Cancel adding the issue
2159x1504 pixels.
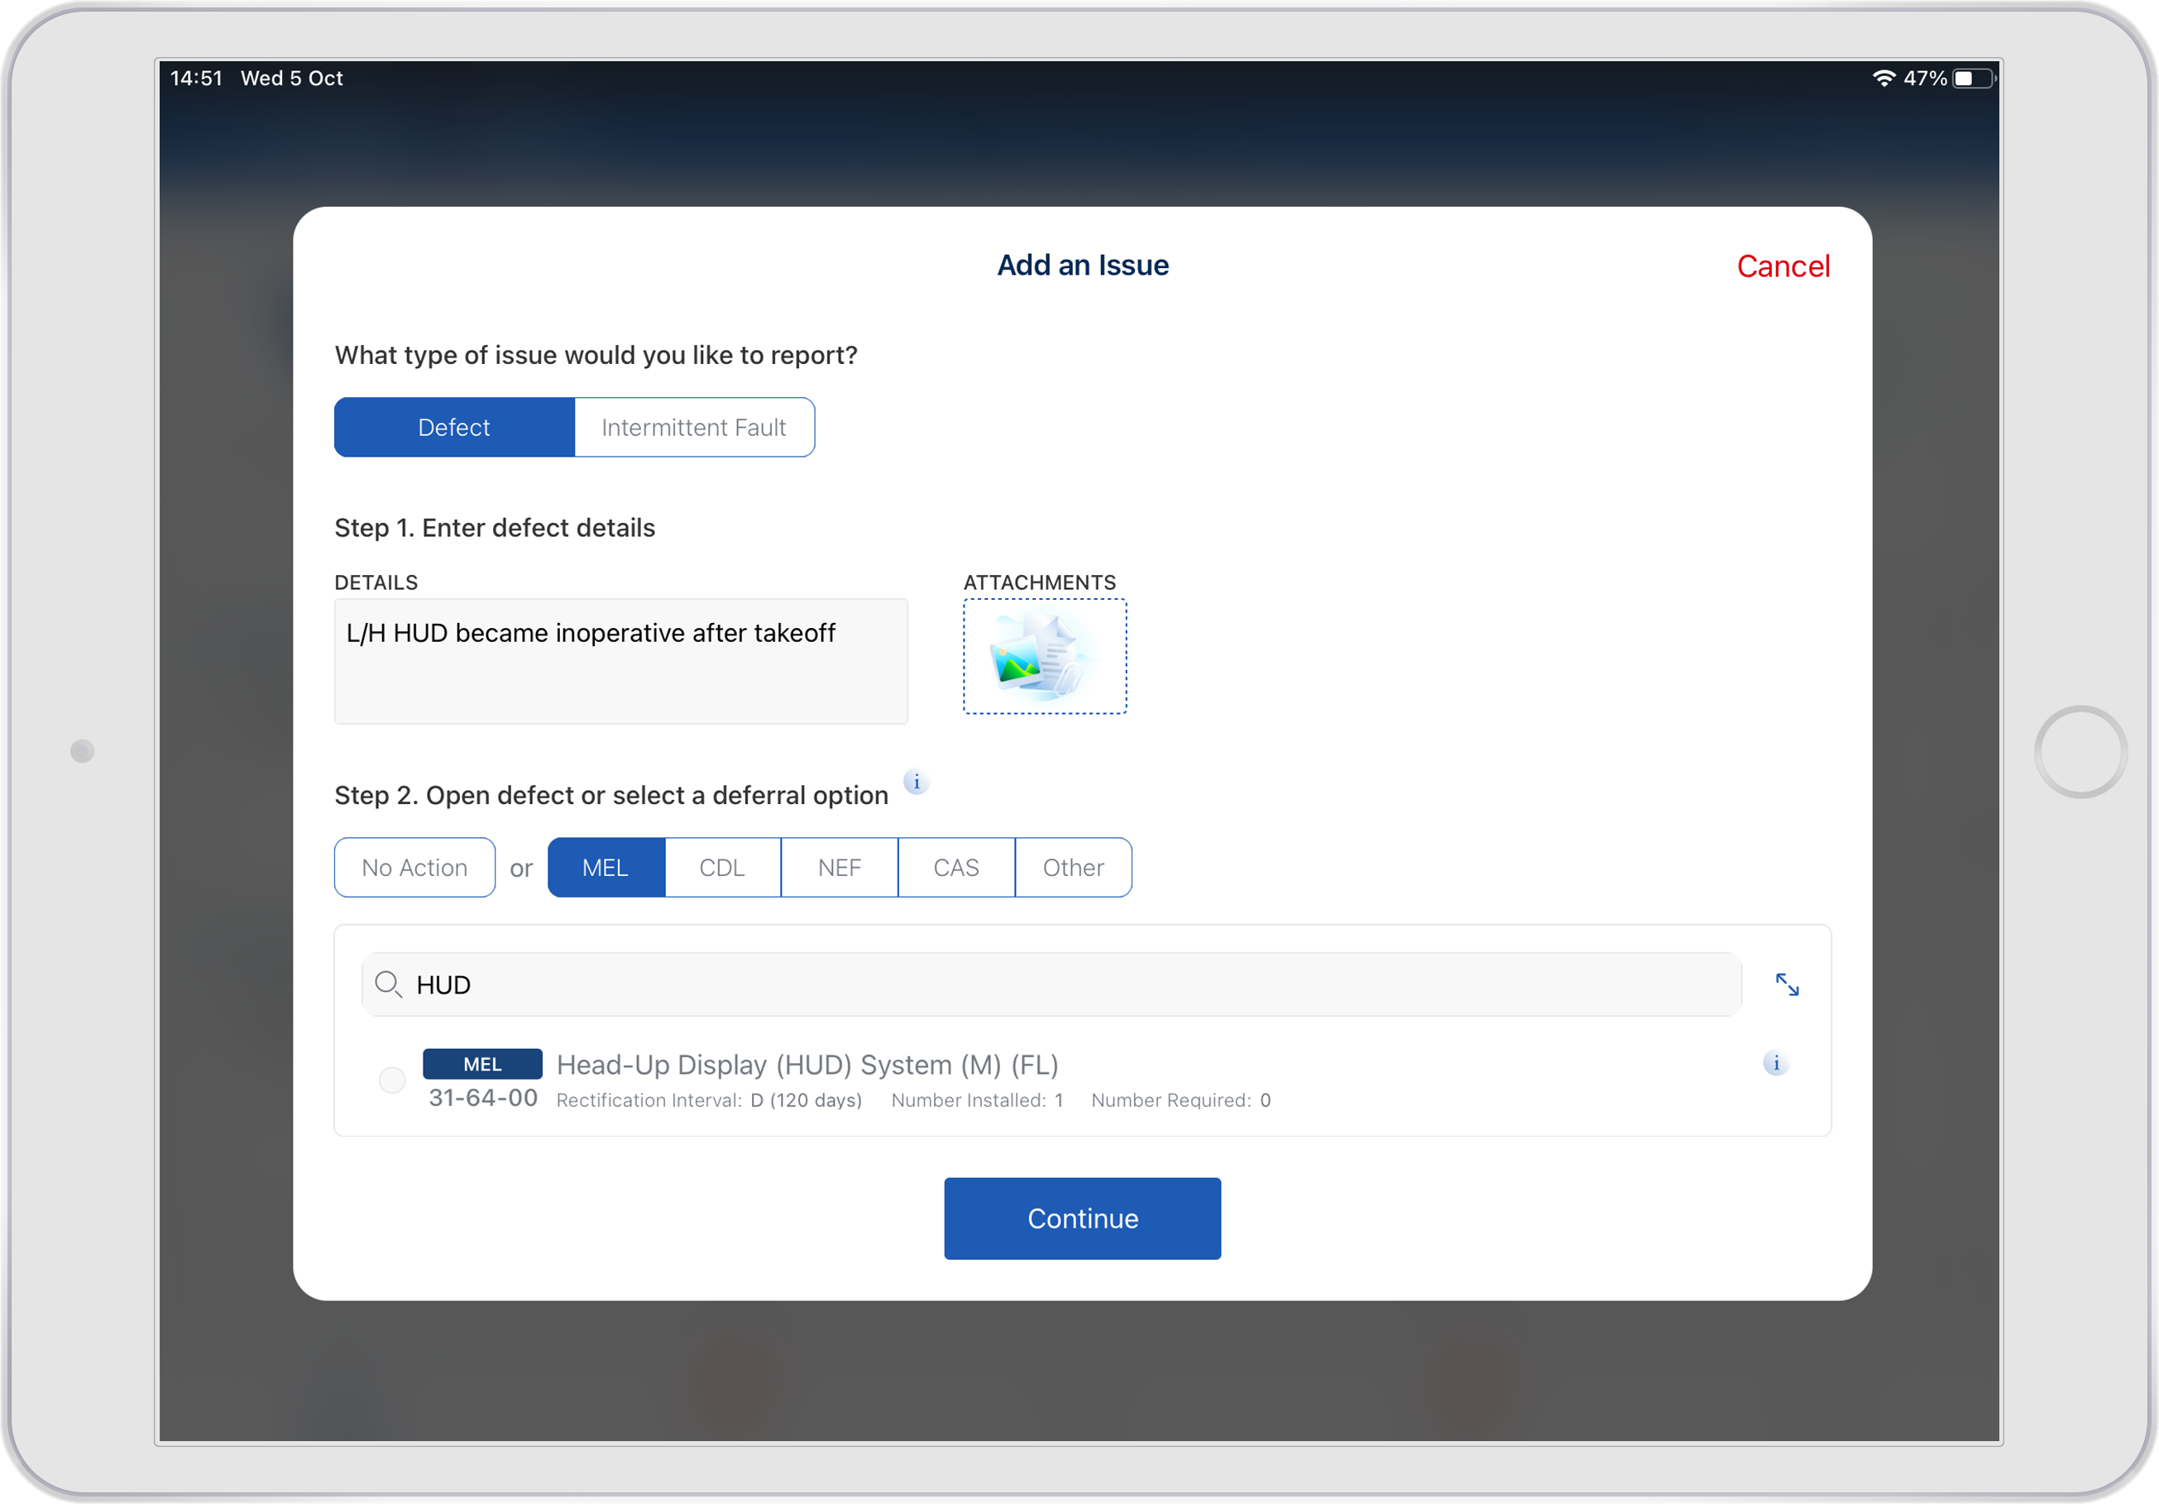(x=1782, y=266)
